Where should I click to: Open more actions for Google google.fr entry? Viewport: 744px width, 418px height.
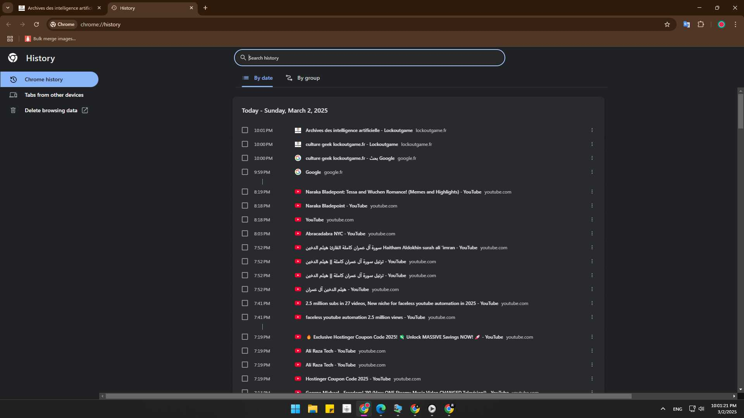pos(592,172)
